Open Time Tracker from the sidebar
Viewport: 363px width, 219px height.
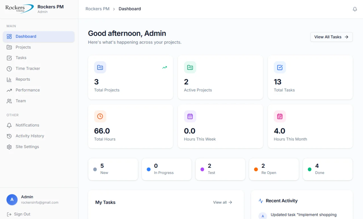point(39,68)
